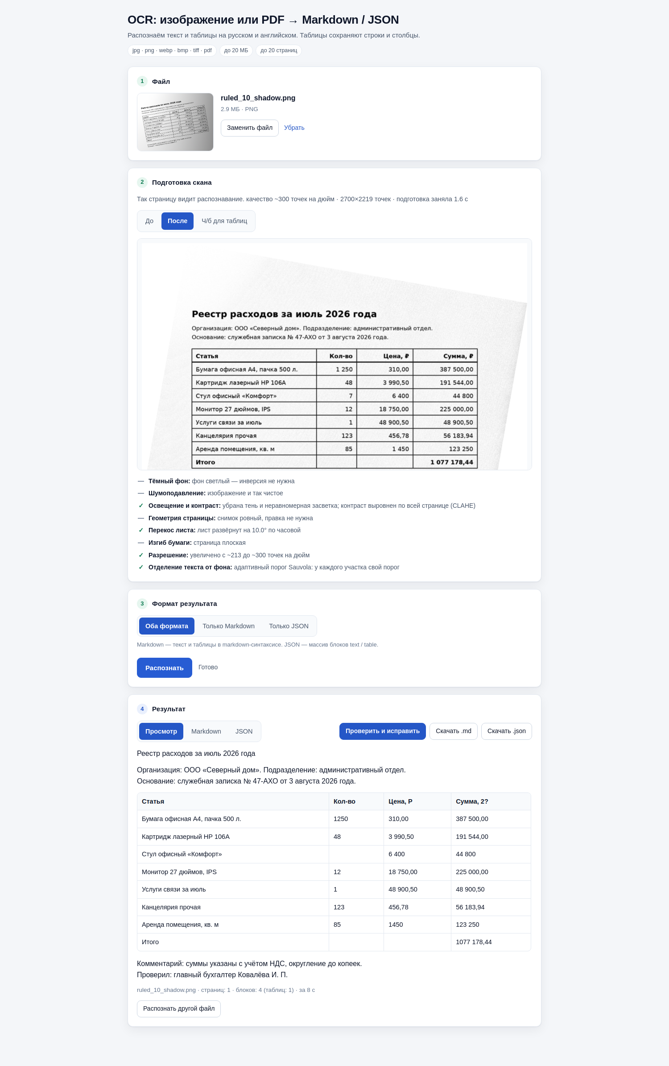
Task: Click the до 20 страниц chip
Action: [x=279, y=50]
